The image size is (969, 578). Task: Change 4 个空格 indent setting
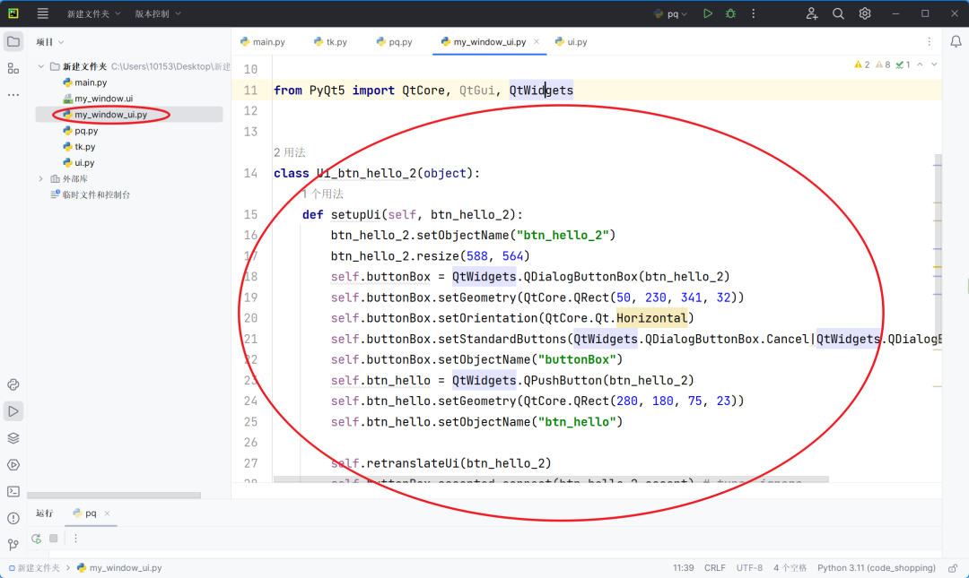tap(790, 567)
